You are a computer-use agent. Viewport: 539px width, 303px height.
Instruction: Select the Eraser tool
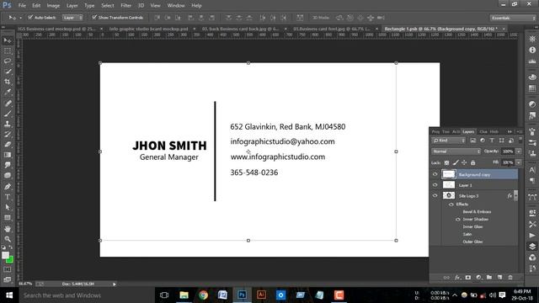coord(8,144)
